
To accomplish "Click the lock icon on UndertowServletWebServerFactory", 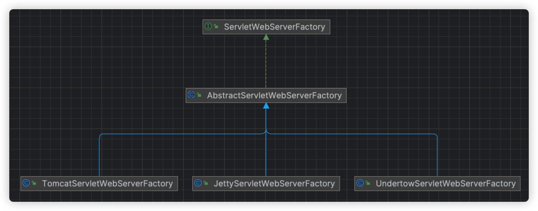I will tap(368, 183).
